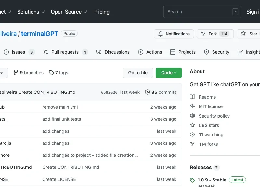This screenshot has height=187, width=260.
Task: Click the commit history clock icon
Action: point(148,92)
